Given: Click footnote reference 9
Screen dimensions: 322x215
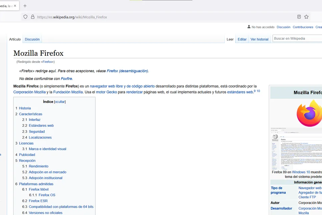Looking at the screenshot, I should [255, 91].
